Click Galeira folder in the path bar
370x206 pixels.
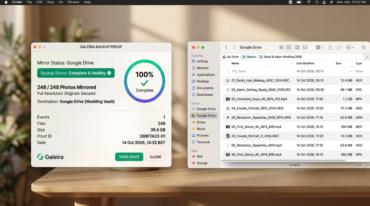point(249,57)
